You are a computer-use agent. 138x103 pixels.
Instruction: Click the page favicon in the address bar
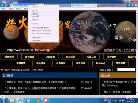[x=11, y=5]
